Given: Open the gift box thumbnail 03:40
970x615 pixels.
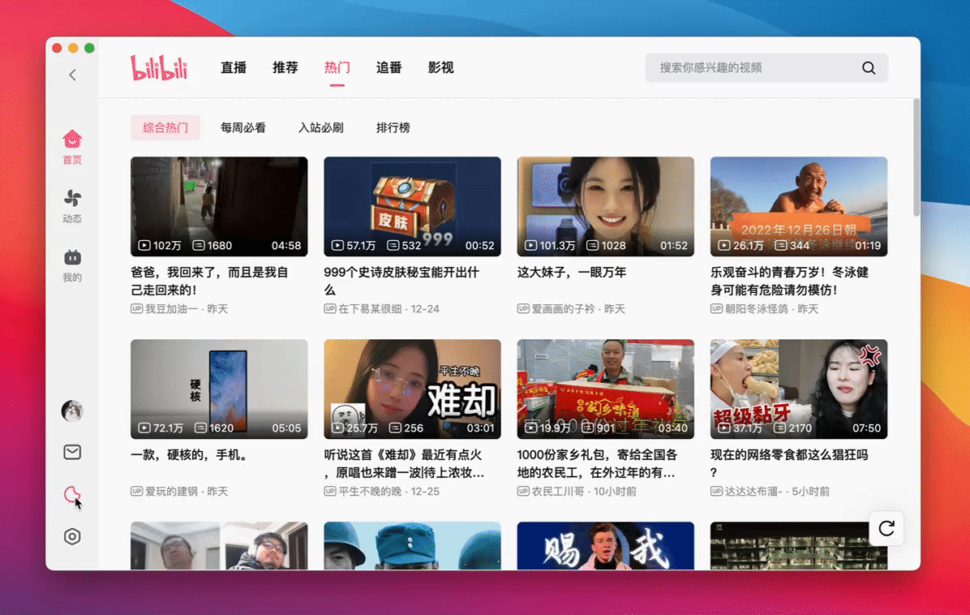Looking at the screenshot, I should pos(606,389).
